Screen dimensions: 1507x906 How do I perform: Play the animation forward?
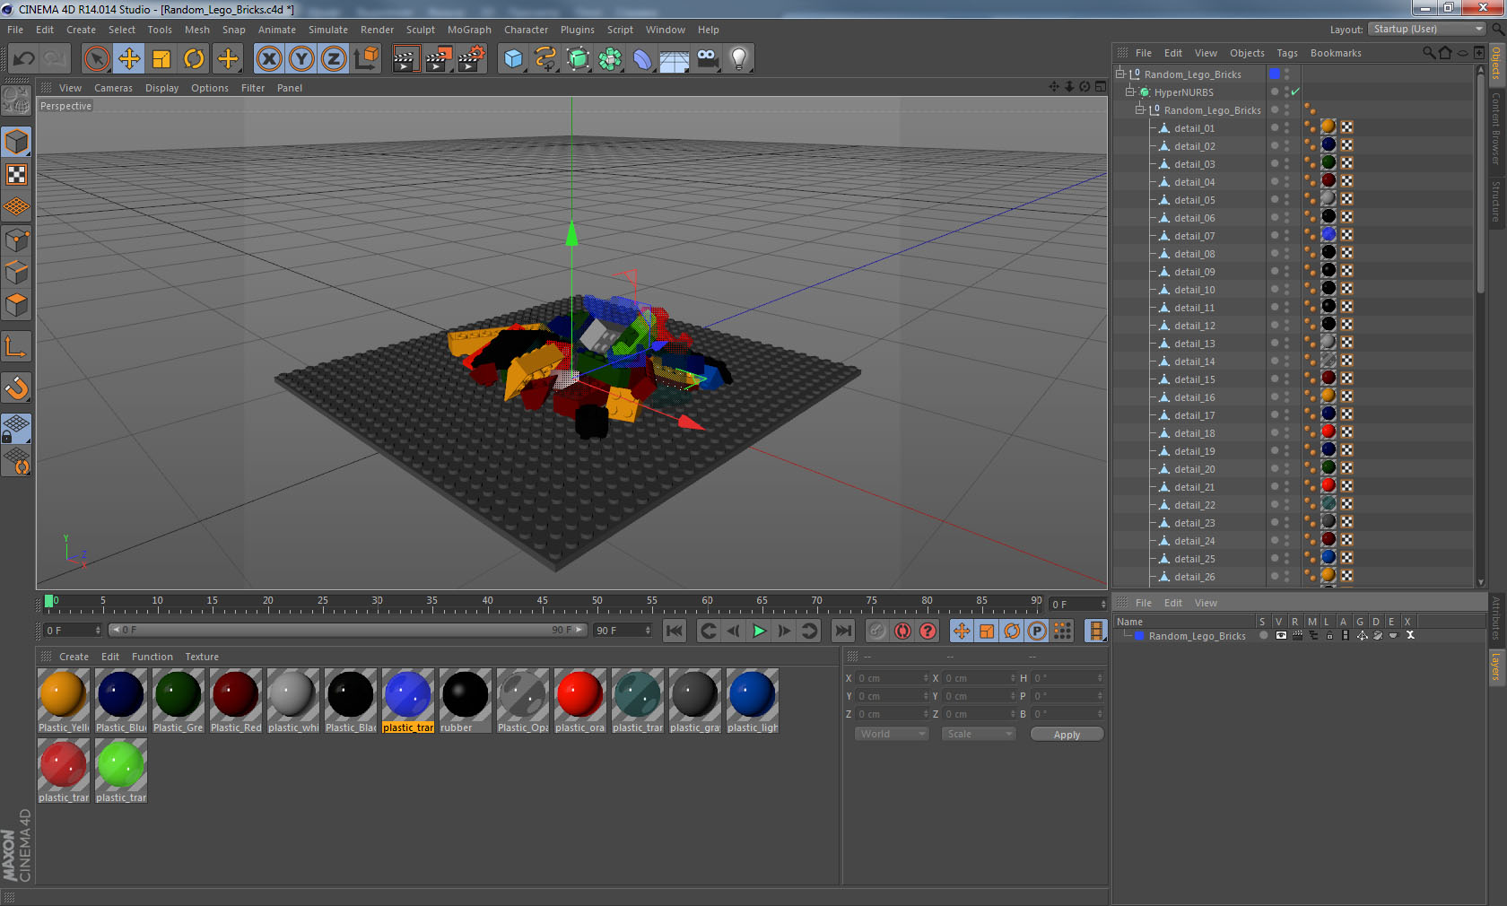coord(759,631)
